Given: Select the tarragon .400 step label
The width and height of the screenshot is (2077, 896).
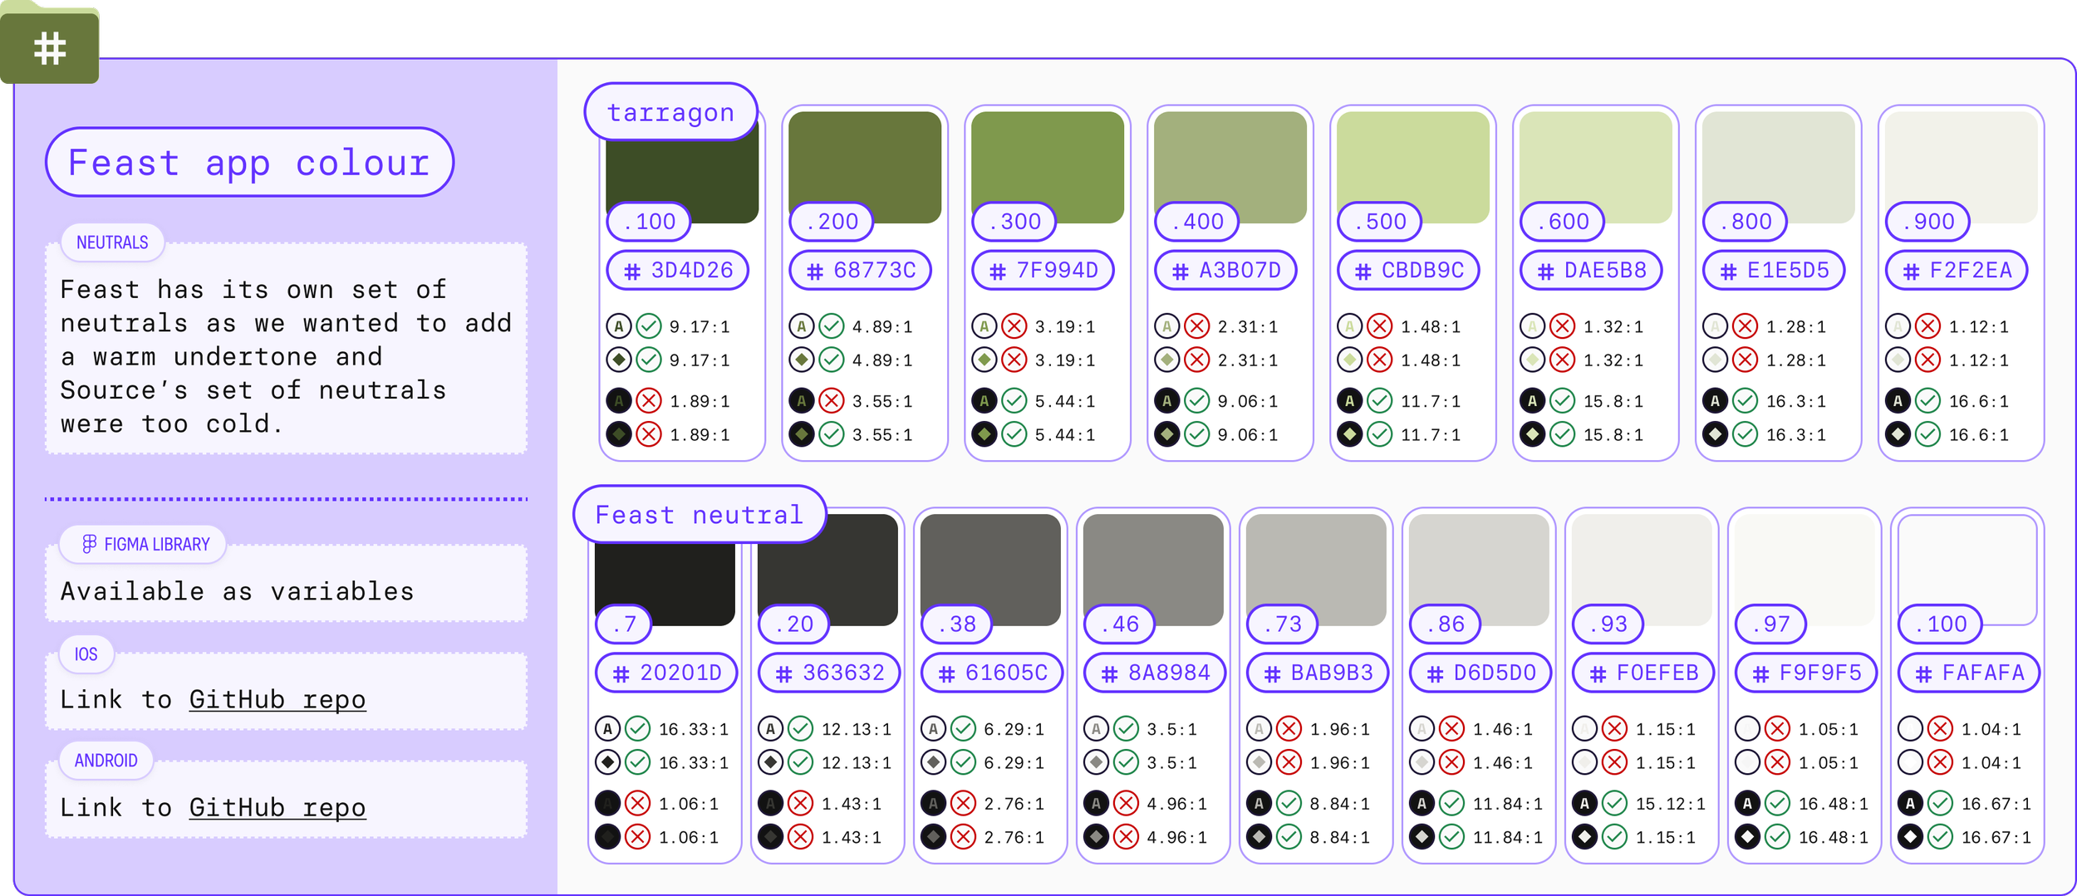Looking at the screenshot, I should pyautogui.click(x=1197, y=222).
